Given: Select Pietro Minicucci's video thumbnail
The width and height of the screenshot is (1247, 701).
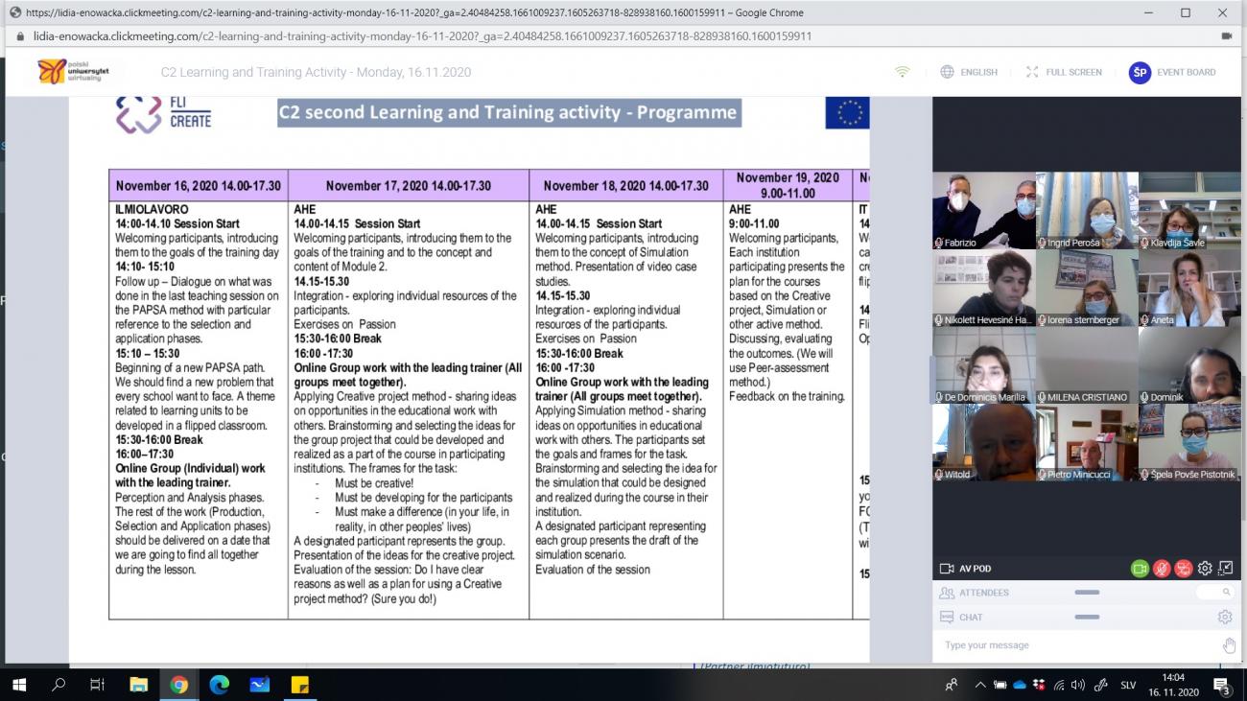Looking at the screenshot, I should pos(1087,443).
